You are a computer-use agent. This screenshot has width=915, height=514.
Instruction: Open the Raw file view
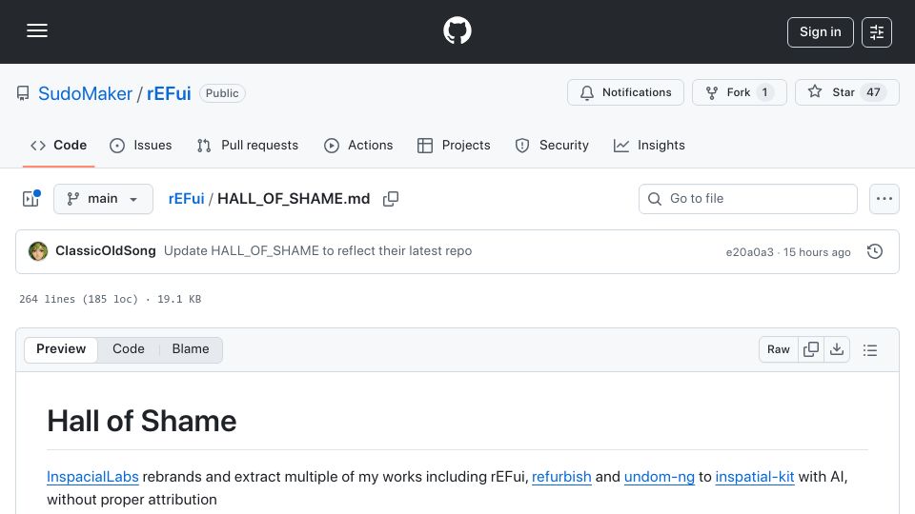(x=779, y=349)
